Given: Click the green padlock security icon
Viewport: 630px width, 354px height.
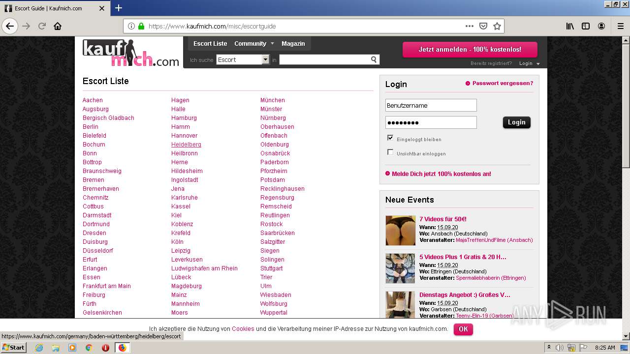Looking at the screenshot, I should [141, 26].
